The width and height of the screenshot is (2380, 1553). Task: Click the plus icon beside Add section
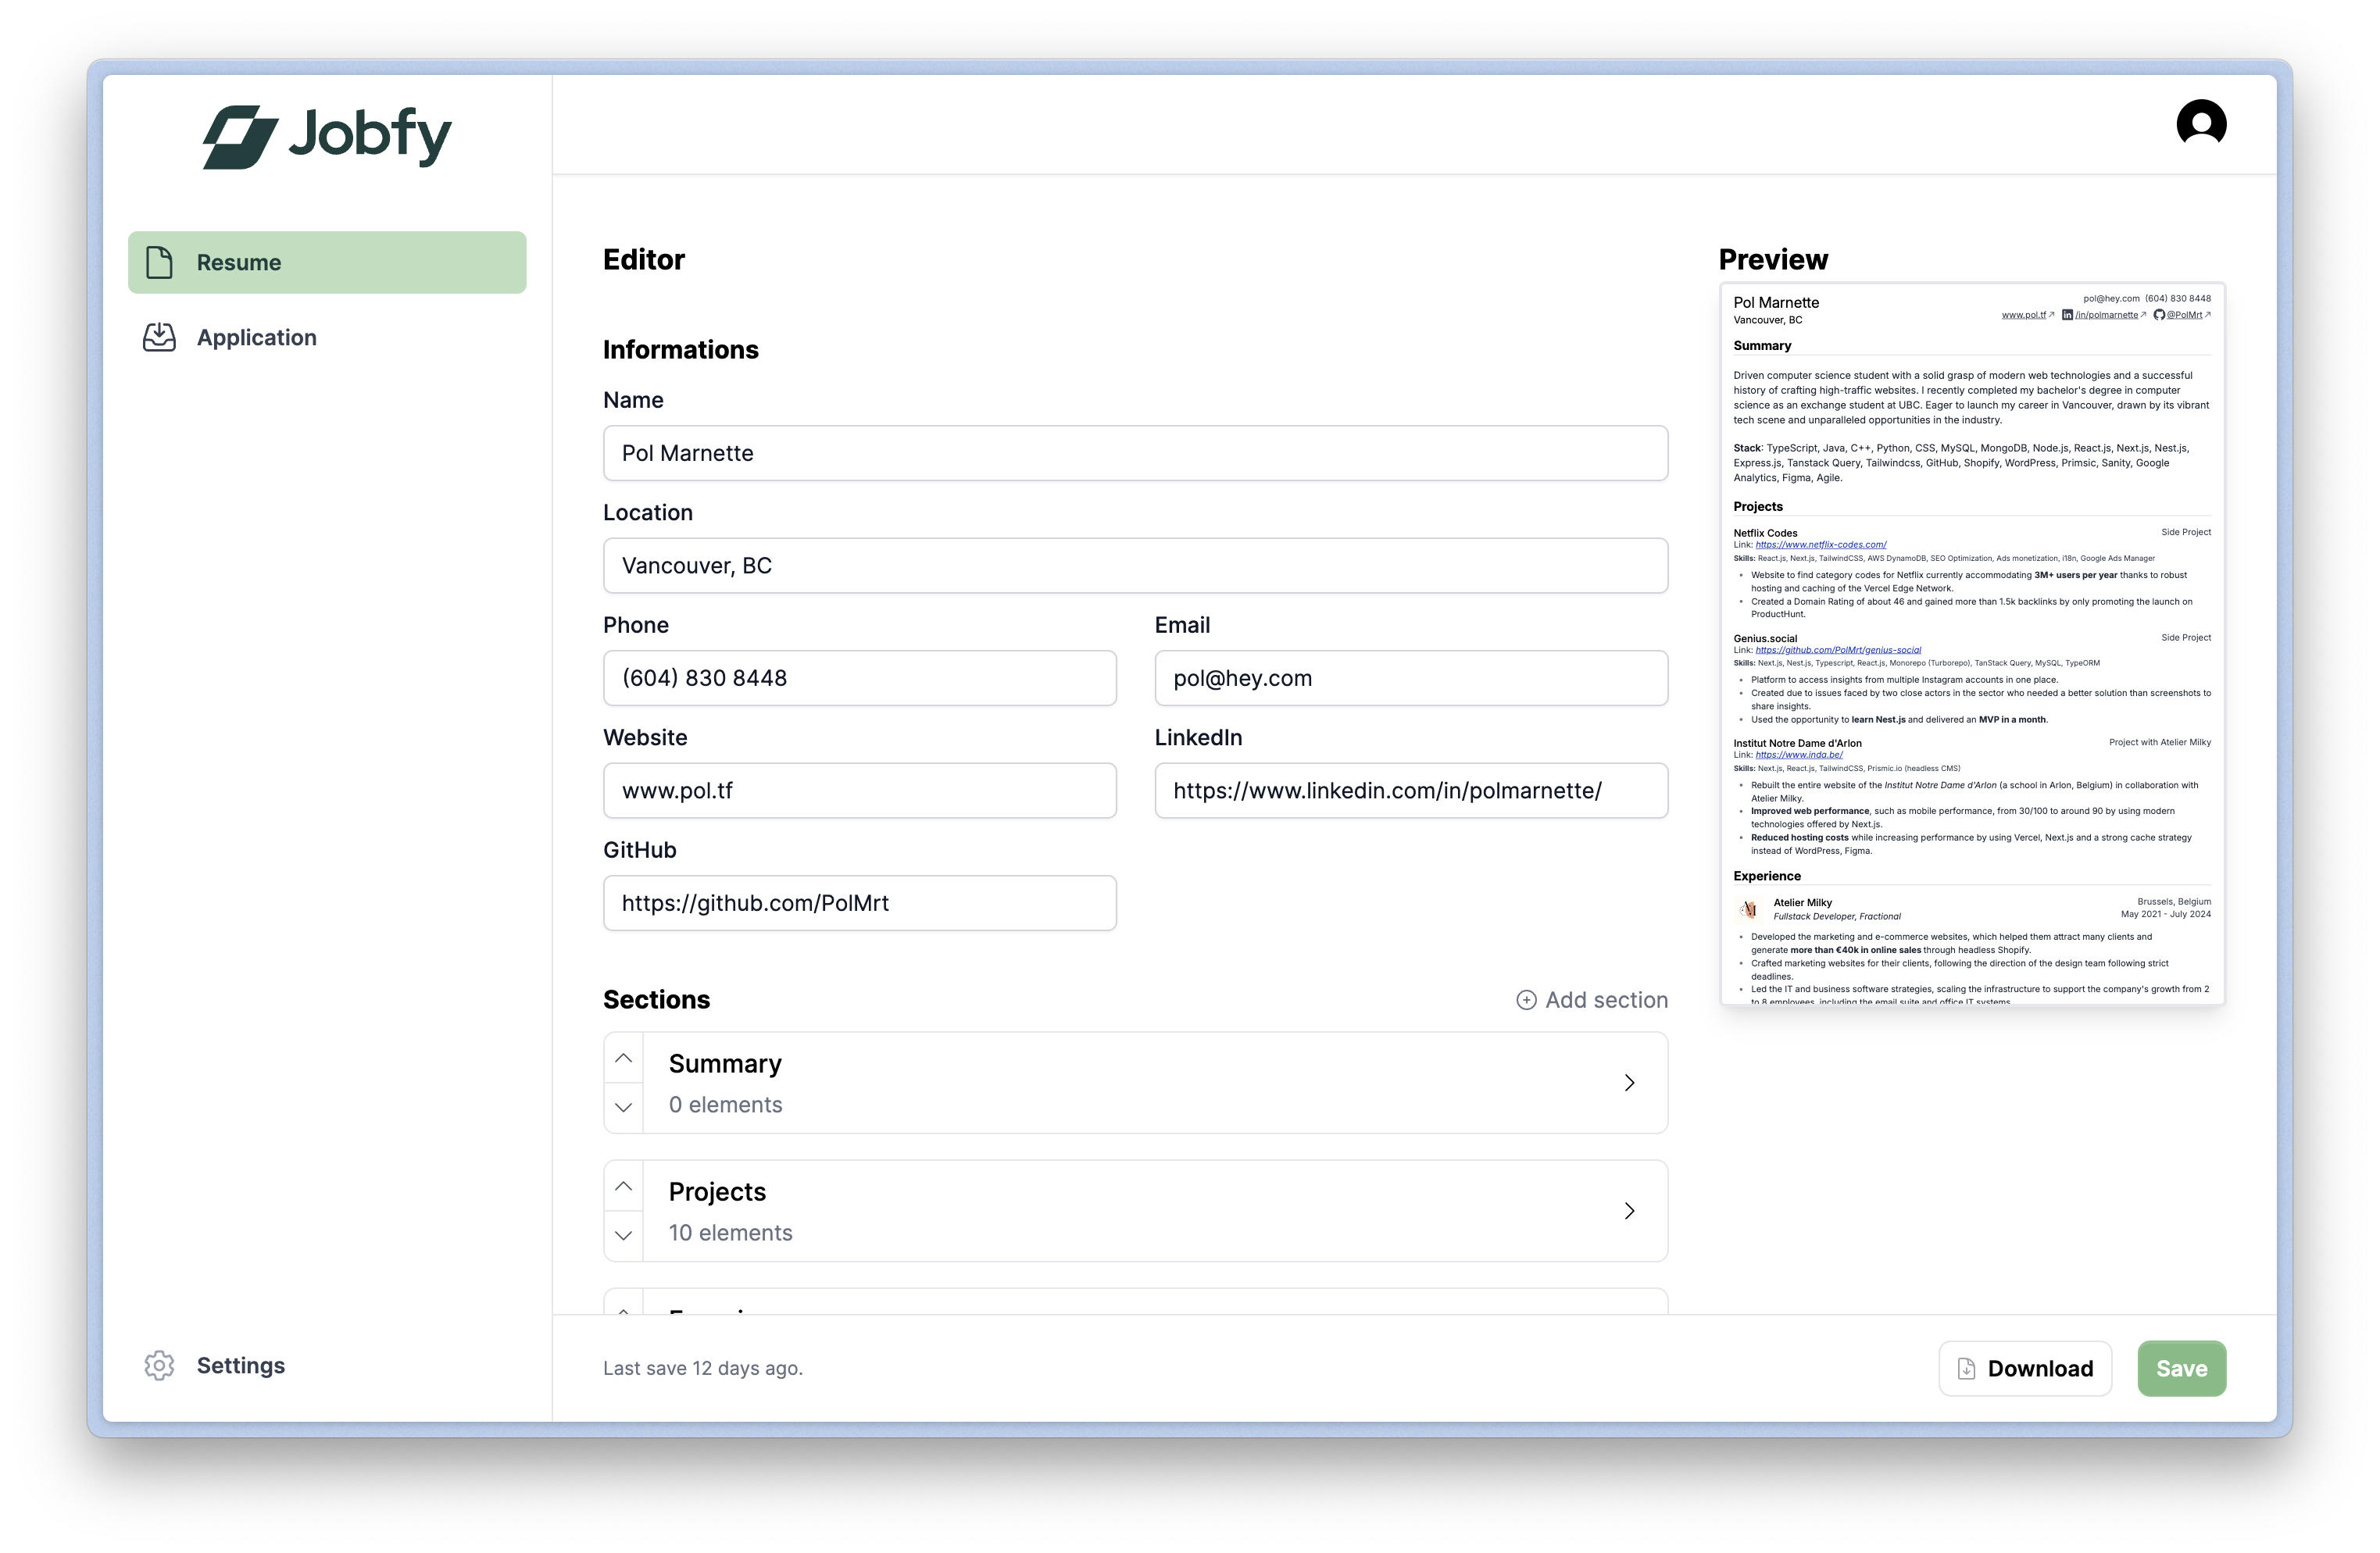click(1526, 1000)
